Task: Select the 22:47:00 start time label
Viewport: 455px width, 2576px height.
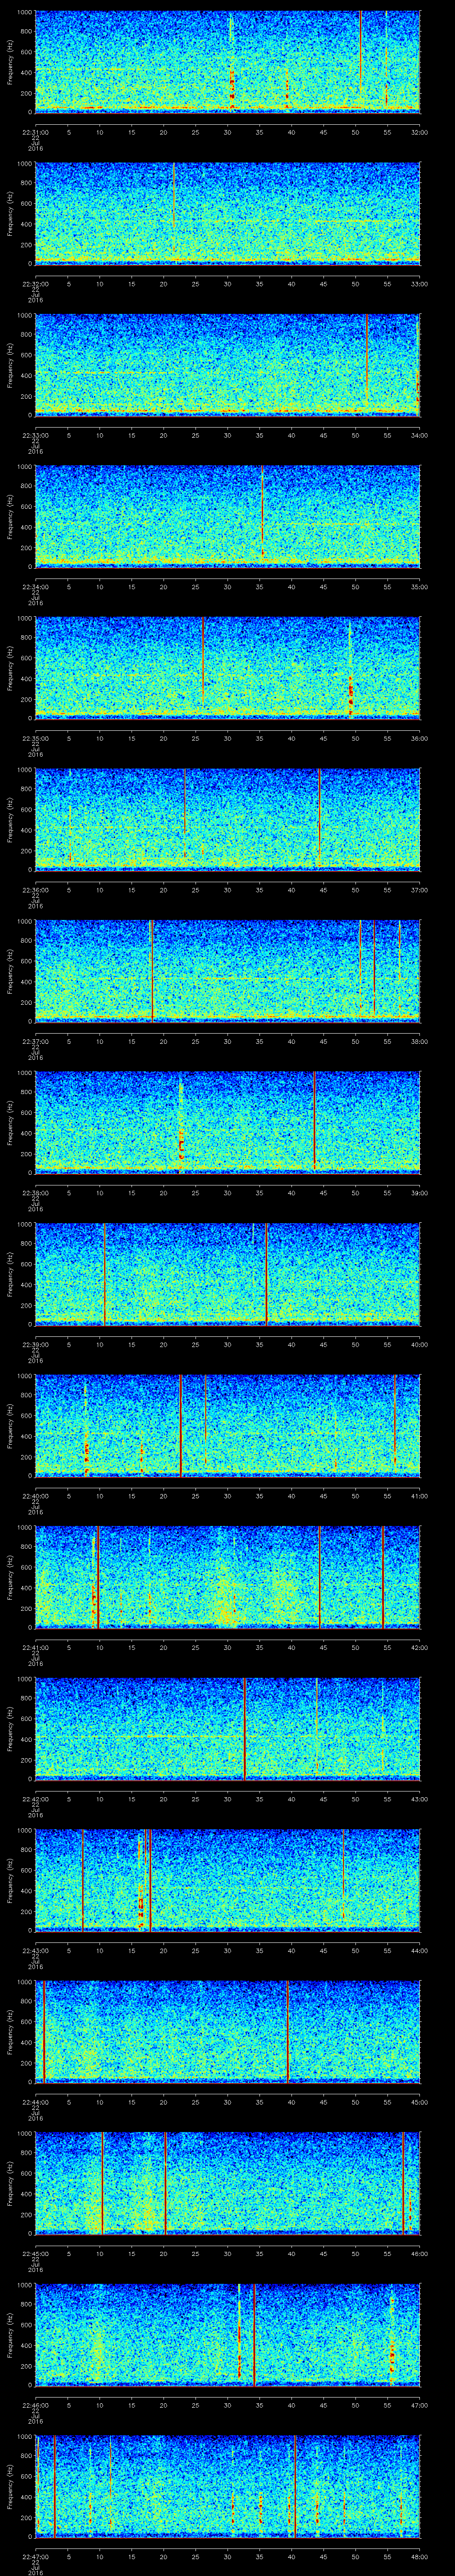Action: coord(36,2556)
